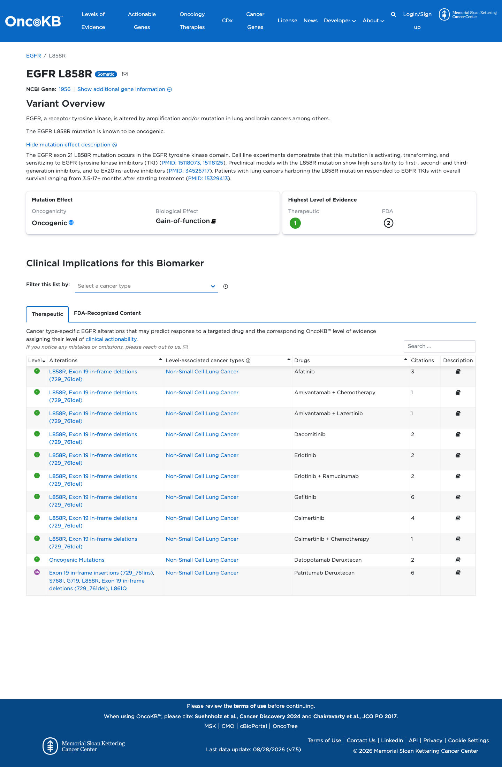The width and height of the screenshot is (502, 767).
Task: Open the API footer link
Action: point(413,741)
